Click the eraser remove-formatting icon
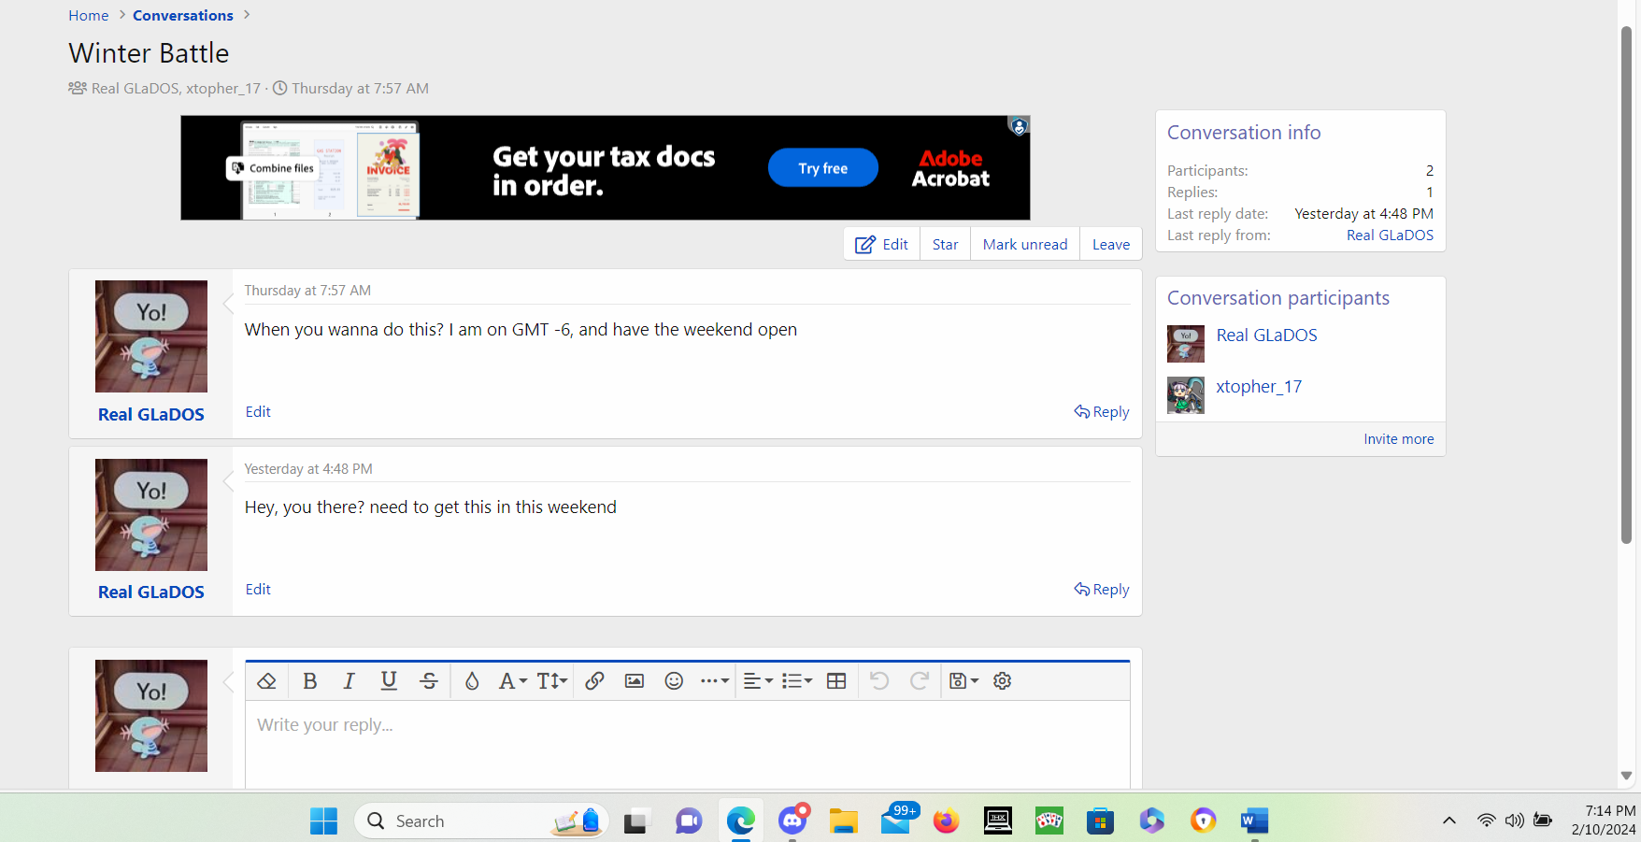This screenshot has width=1641, height=842. tap(266, 681)
